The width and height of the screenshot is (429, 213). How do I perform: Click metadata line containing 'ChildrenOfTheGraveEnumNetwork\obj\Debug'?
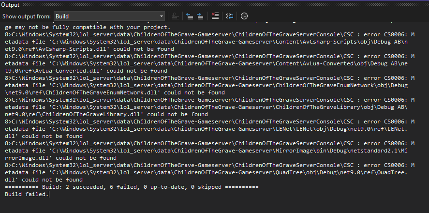pos(207,85)
